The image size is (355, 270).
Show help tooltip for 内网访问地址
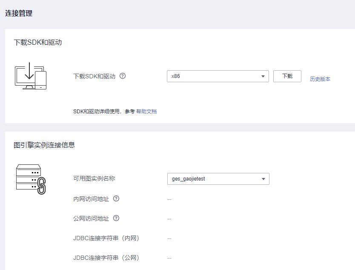(x=116, y=198)
